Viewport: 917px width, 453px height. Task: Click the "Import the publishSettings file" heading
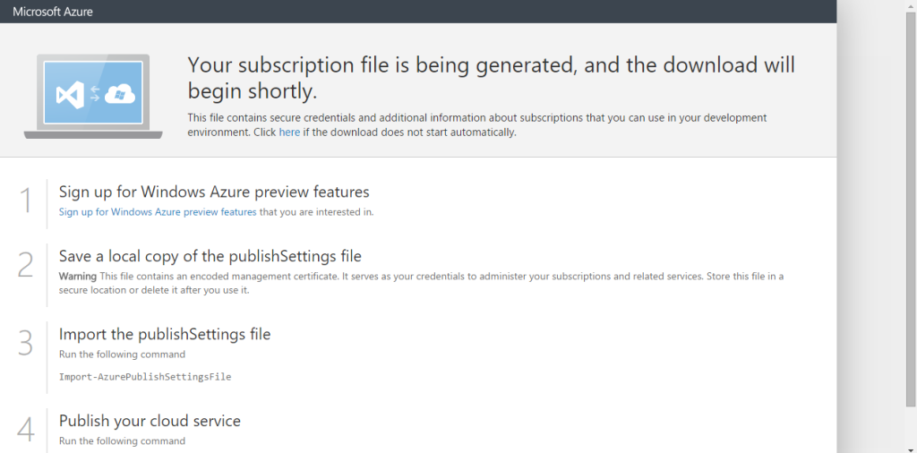pyautogui.click(x=165, y=334)
